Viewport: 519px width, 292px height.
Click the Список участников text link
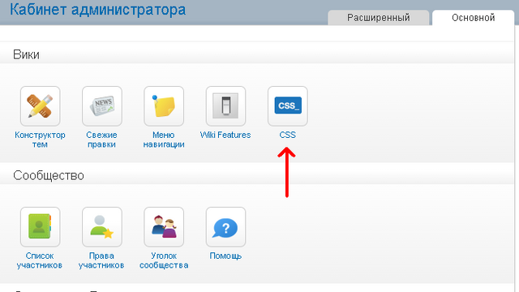(40, 260)
